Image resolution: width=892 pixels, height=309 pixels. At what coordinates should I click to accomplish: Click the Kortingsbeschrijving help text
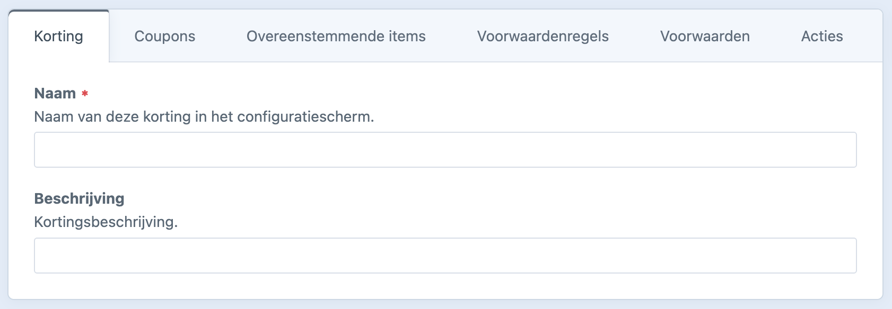pos(106,222)
